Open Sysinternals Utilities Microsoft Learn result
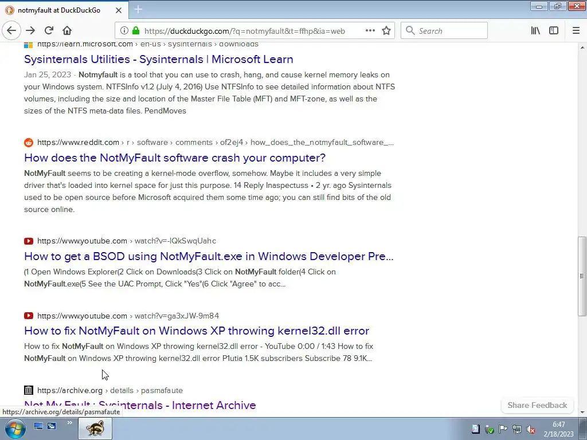 [158, 59]
